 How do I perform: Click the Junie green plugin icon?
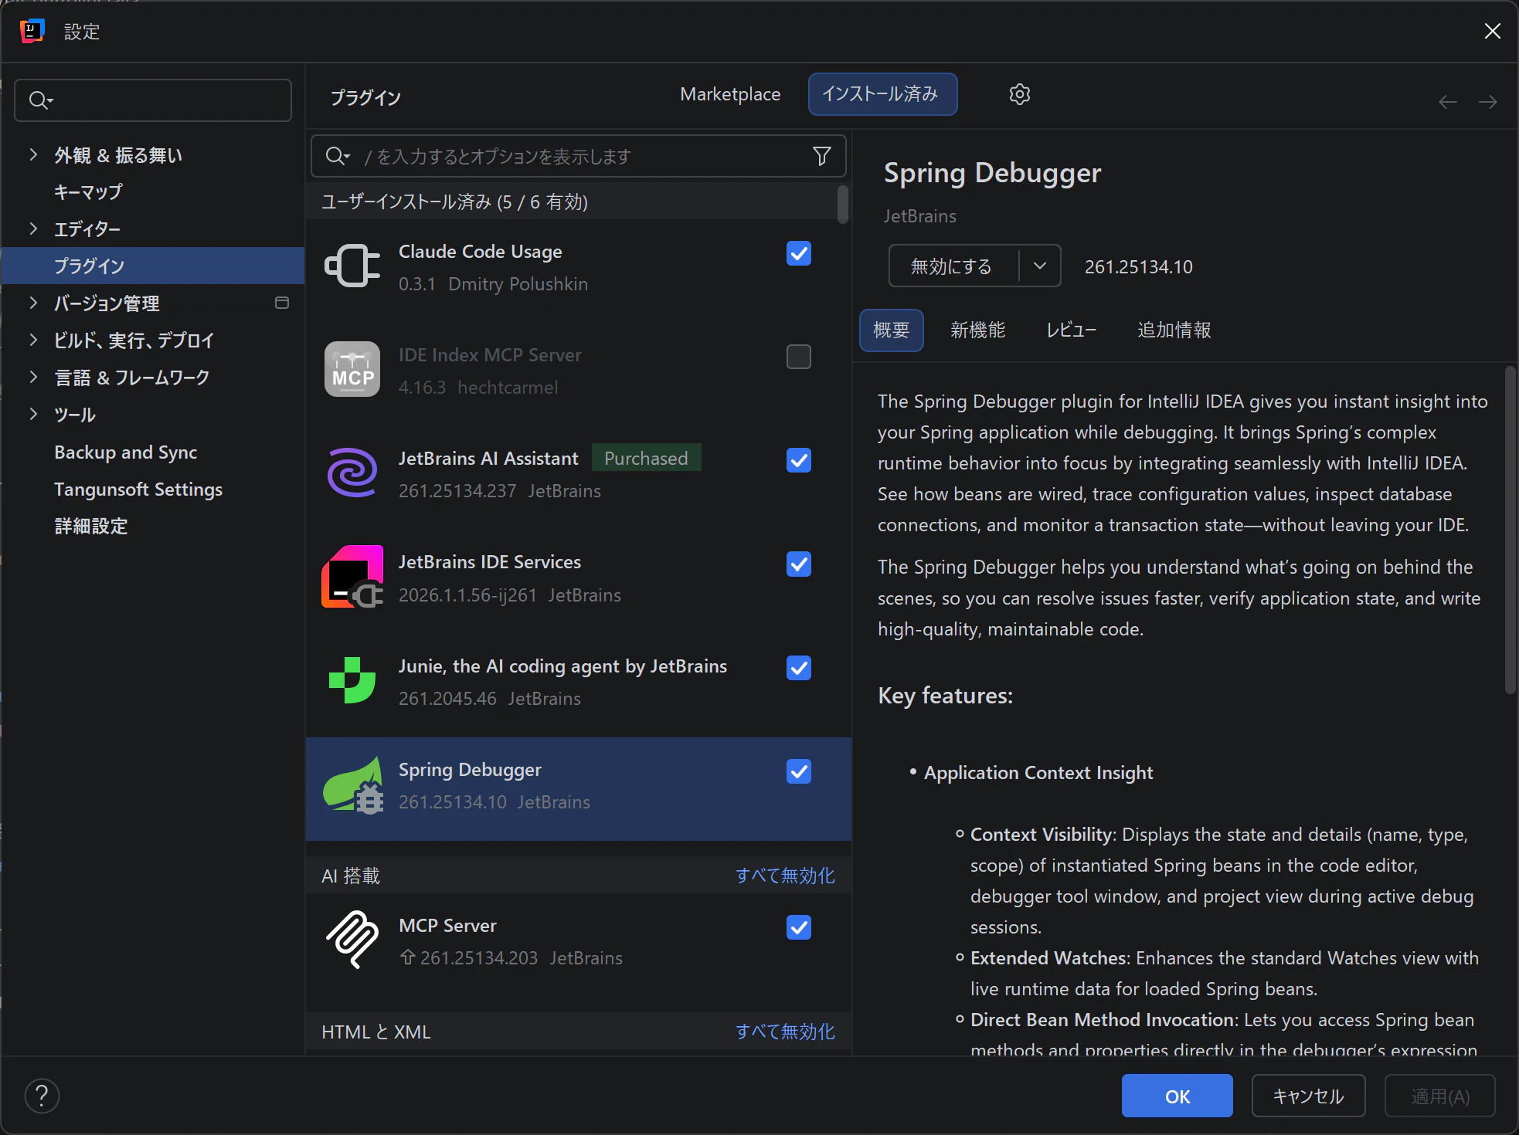352,680
